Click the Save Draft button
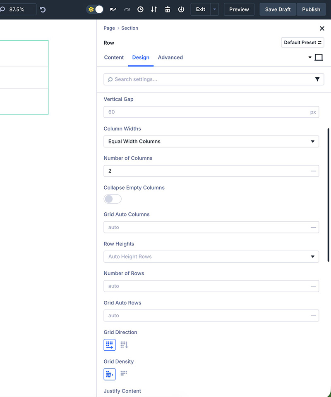Screen dimensions: 331x397 pyautogui.click(x=278, y=9)
